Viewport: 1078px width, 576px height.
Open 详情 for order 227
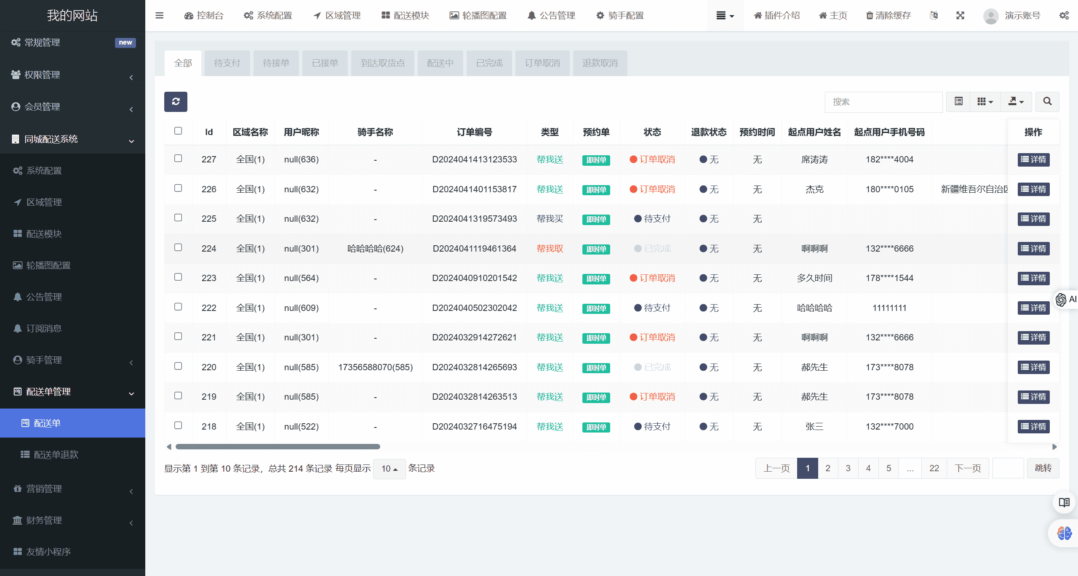click(1033, 159)
